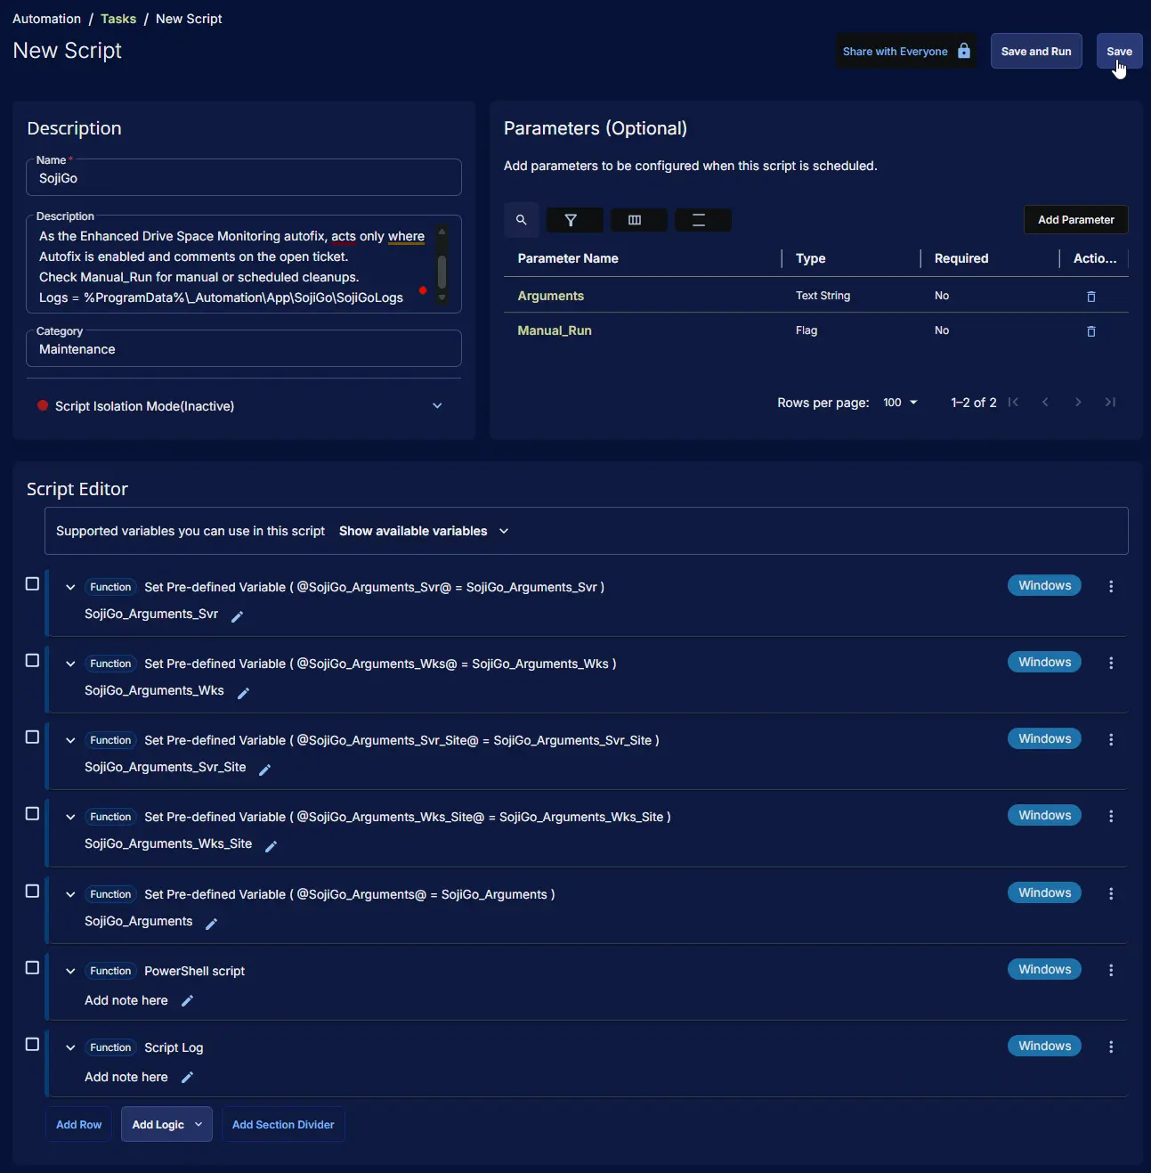Click Save and Run
This screenshot has height=1173, width=1151.
point(1036,52)
